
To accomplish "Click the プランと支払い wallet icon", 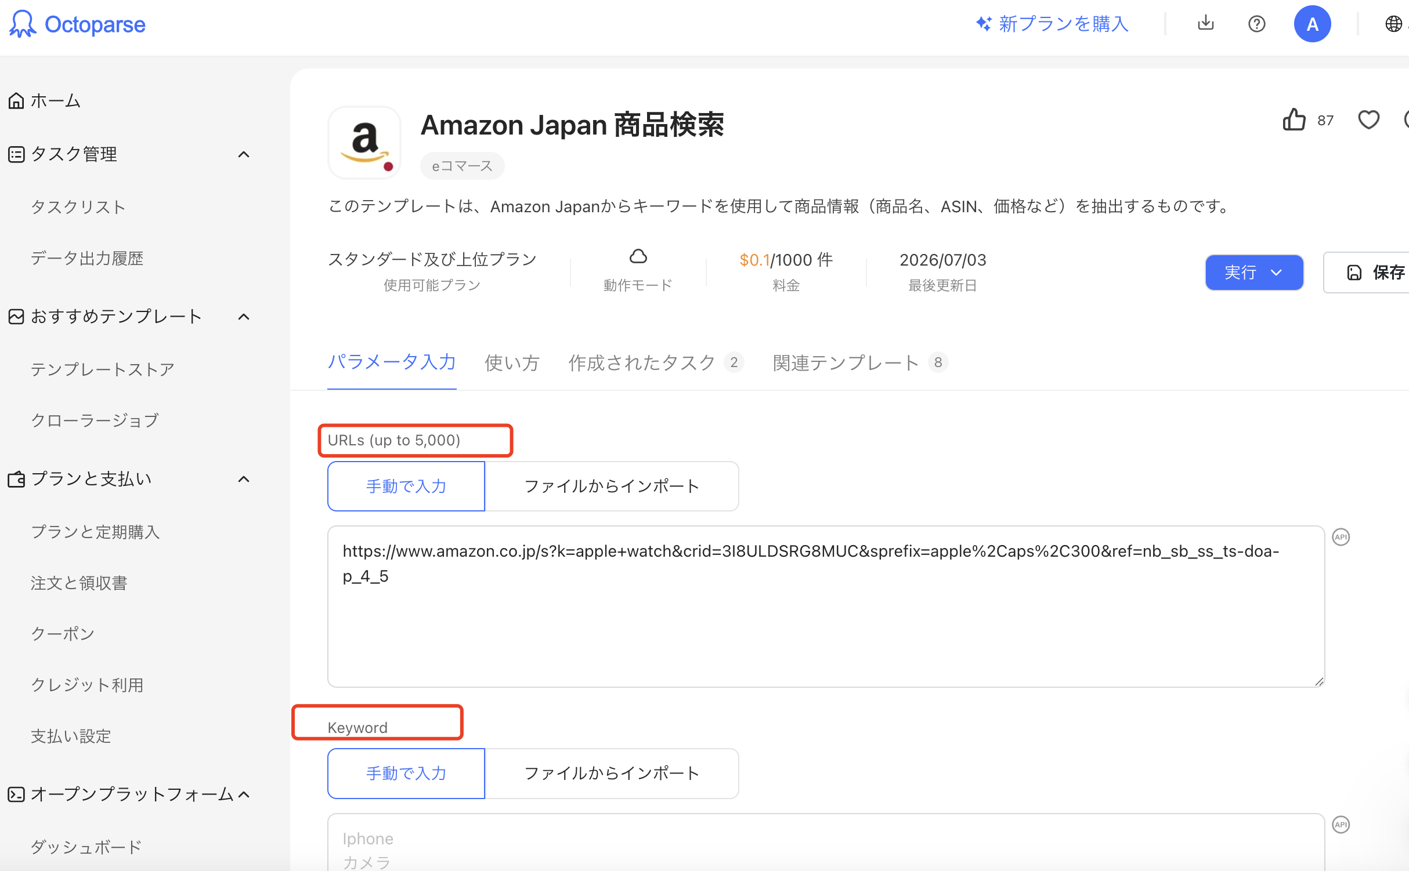I will tap(16, 479).
